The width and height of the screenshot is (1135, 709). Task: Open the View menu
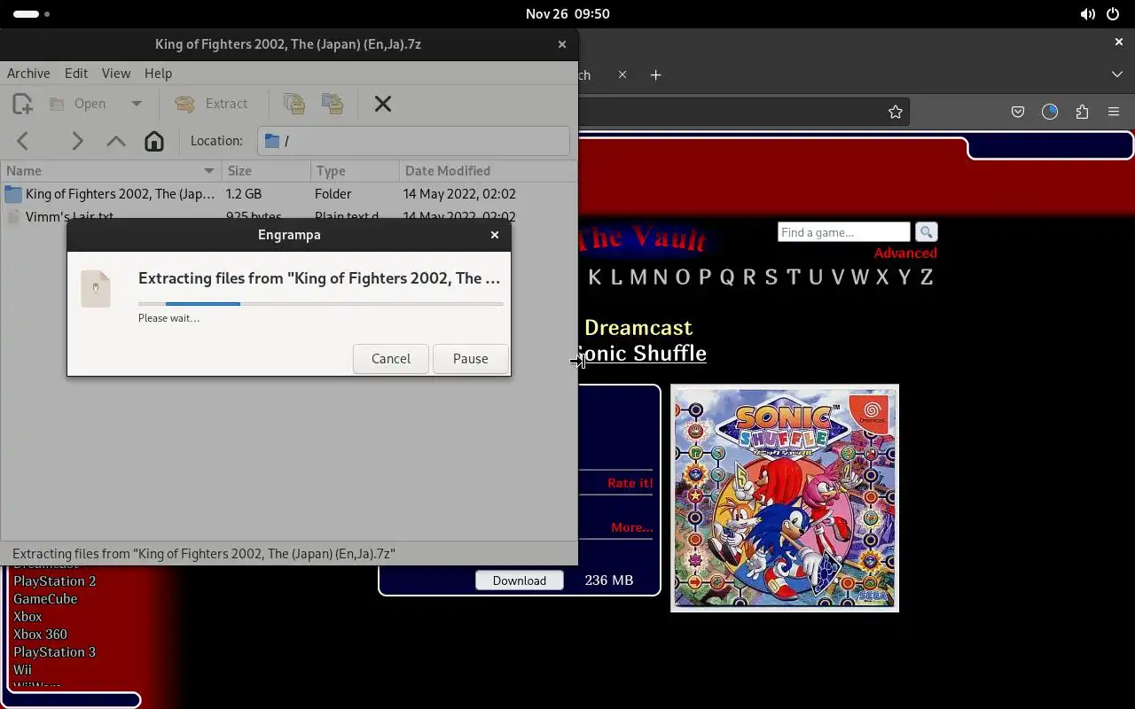pyautogui.click(x=116, y=74)
